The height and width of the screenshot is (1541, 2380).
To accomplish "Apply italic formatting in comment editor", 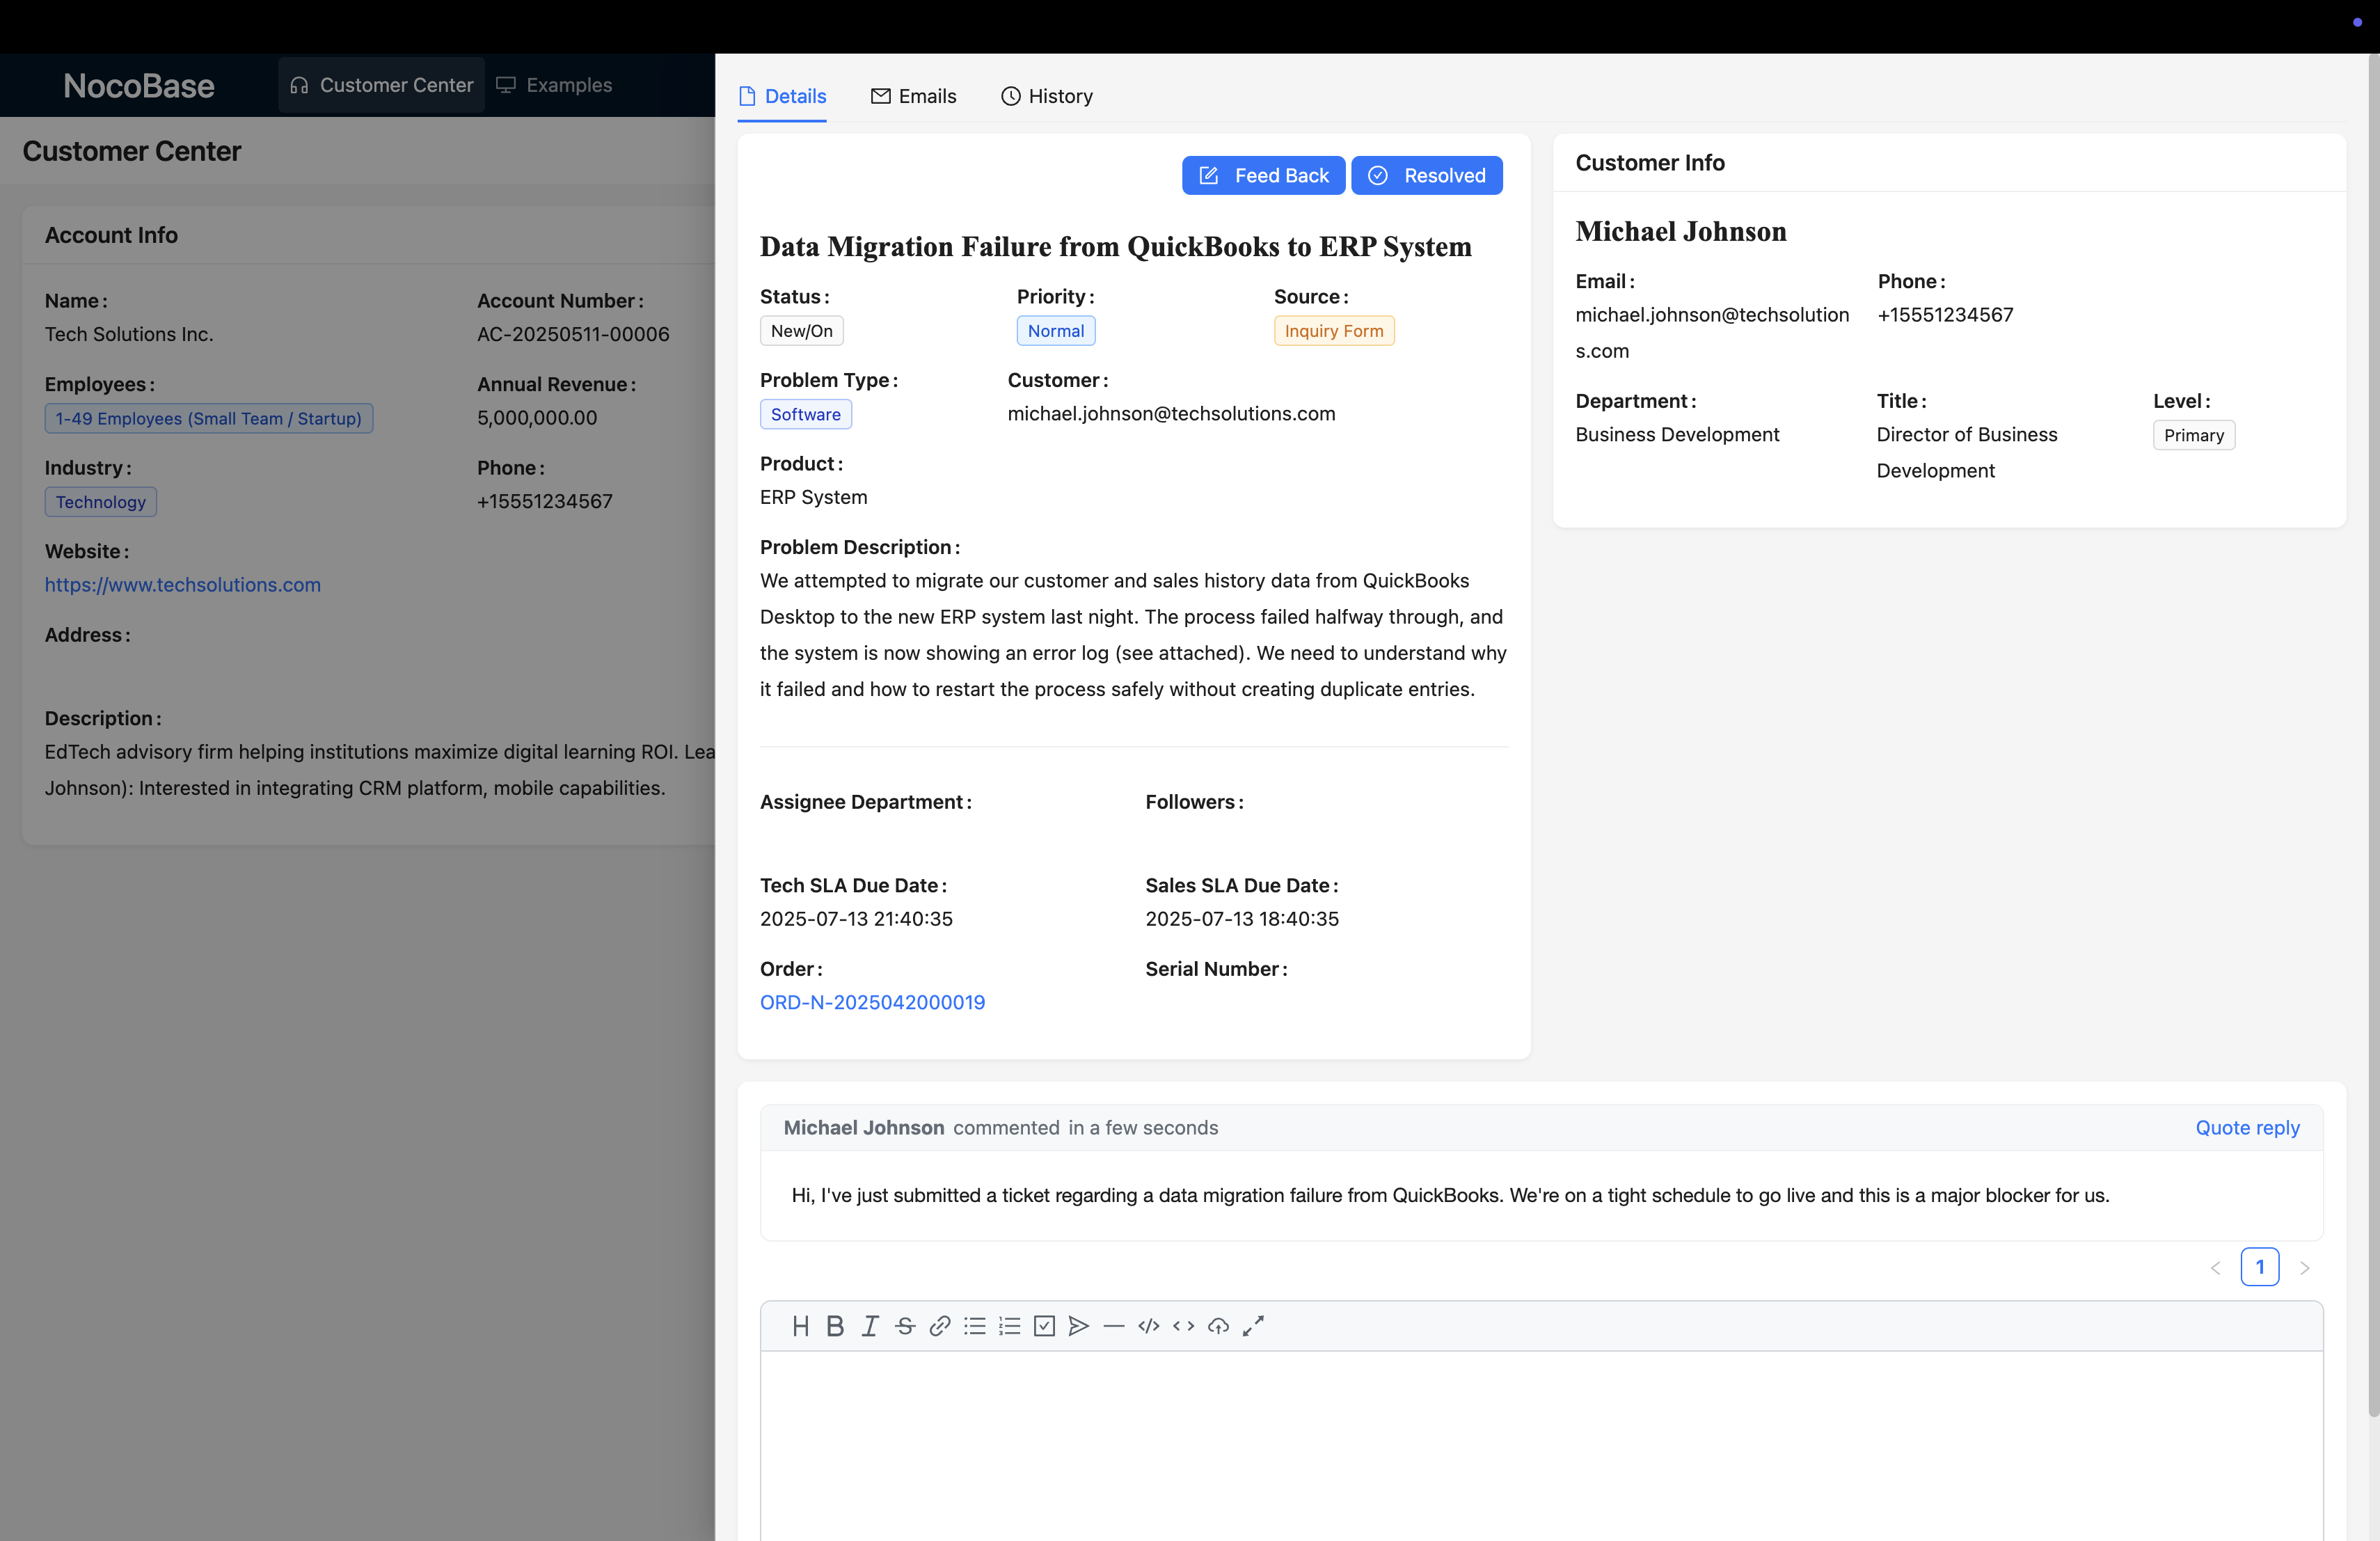I will pyautogui.click(x=870, y=1326).
